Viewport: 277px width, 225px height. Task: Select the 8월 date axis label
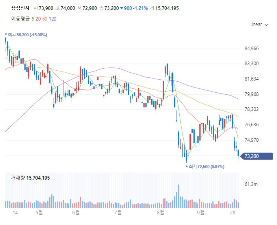coord(160,212)
